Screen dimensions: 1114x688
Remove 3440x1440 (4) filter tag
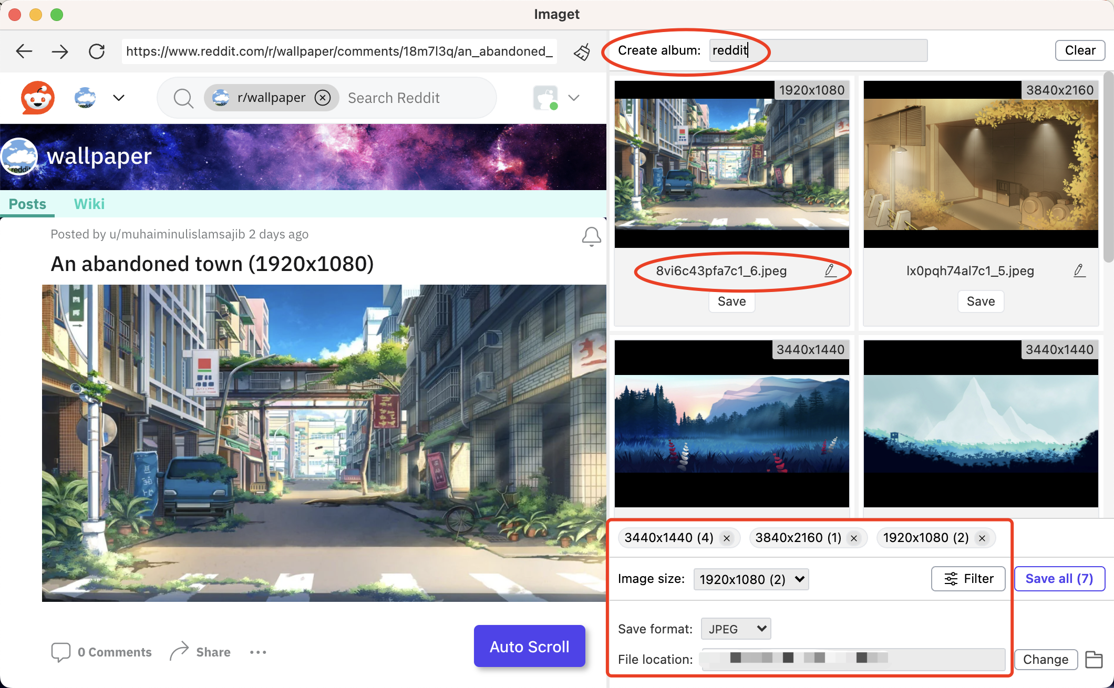[726, 537]
